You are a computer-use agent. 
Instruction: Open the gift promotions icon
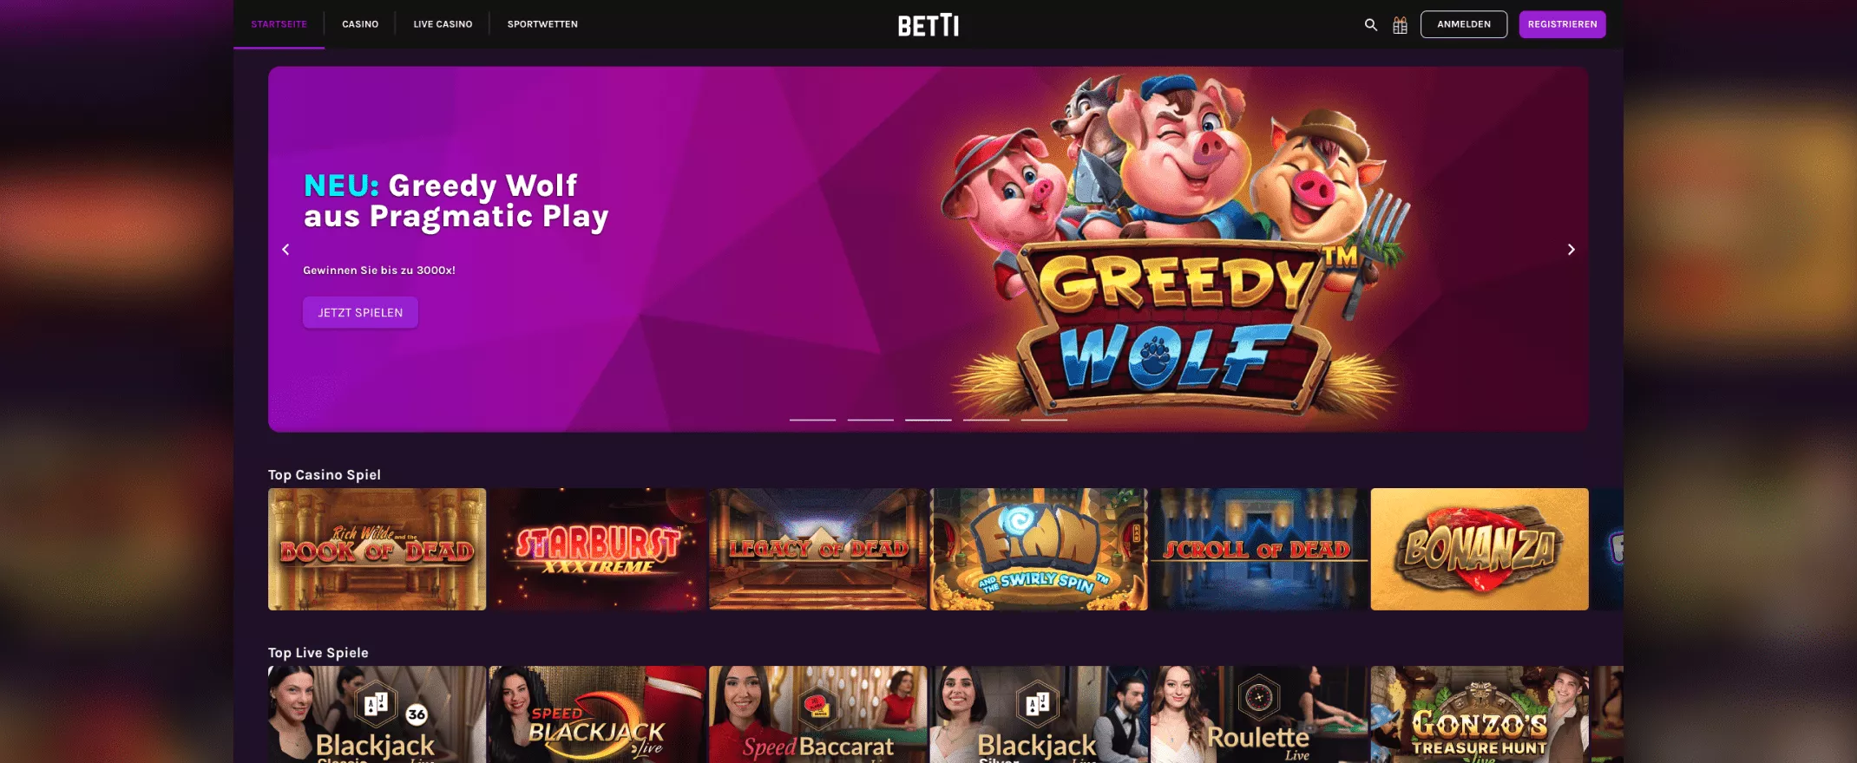1400,25
